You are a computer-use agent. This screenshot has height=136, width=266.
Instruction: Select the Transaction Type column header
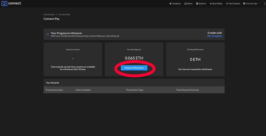(135, 90)
